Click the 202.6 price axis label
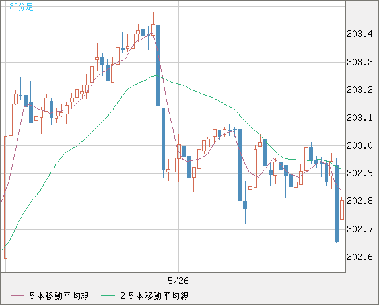379x305 pixels. 360,257
